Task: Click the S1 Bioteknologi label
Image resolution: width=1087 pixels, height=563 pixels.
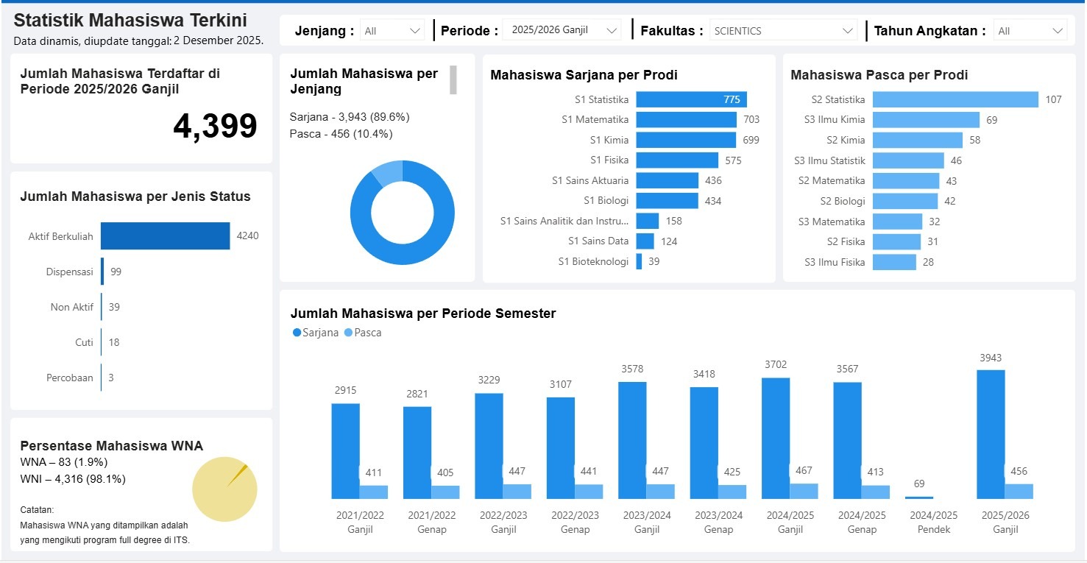Action: [593, 261]
